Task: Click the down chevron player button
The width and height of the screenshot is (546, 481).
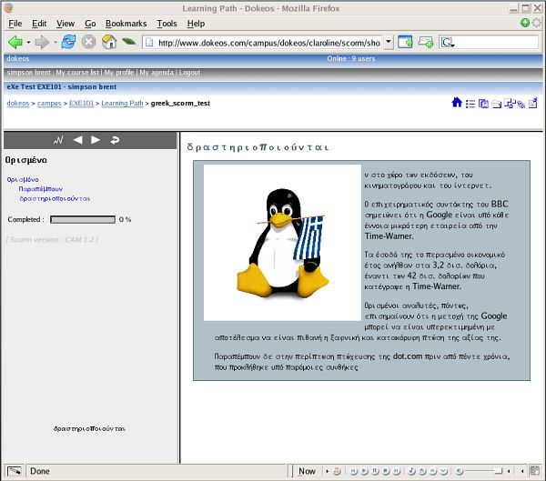Action: click(444, 471)
